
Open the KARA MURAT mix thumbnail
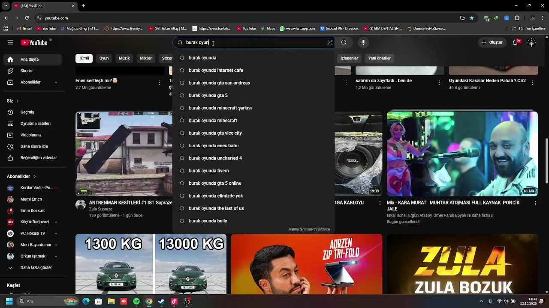(x=462, y=154)
